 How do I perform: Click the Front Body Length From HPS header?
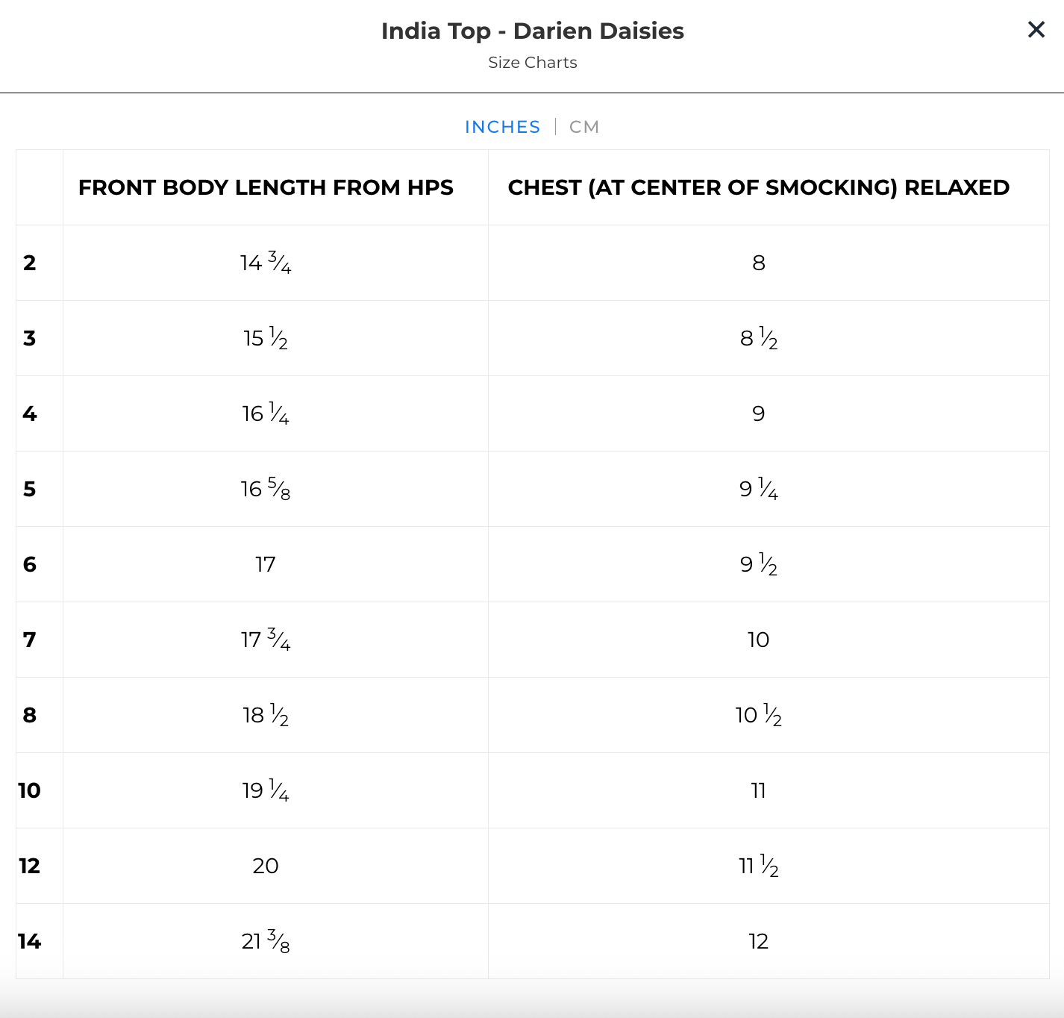point(266,187)
